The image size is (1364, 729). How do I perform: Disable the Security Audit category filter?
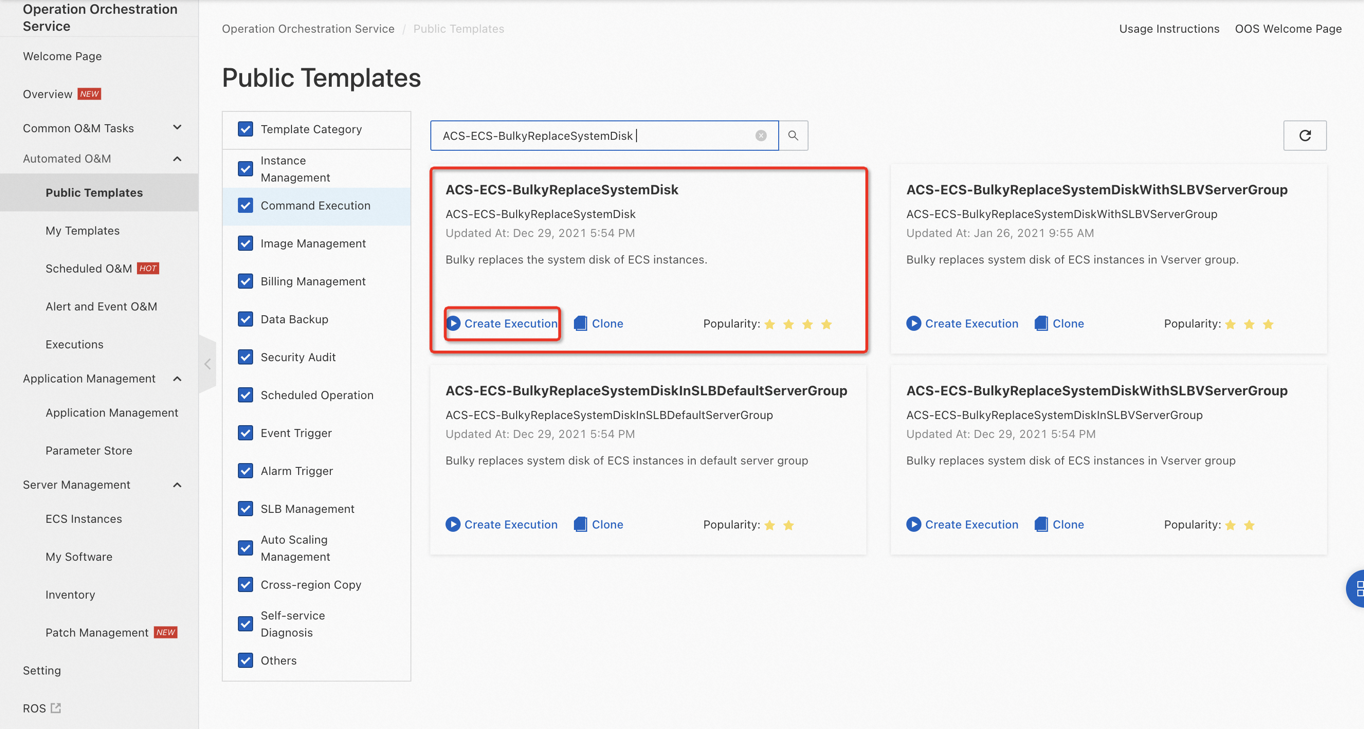point(246,357)
